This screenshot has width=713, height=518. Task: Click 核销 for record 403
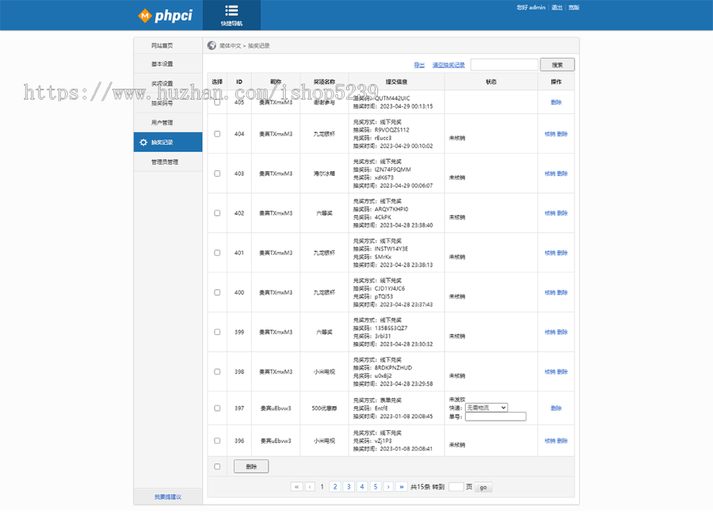pyautogui.click(x=550, y=173)
